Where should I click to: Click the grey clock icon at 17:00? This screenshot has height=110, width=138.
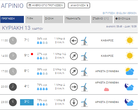(x=13, y=71)
